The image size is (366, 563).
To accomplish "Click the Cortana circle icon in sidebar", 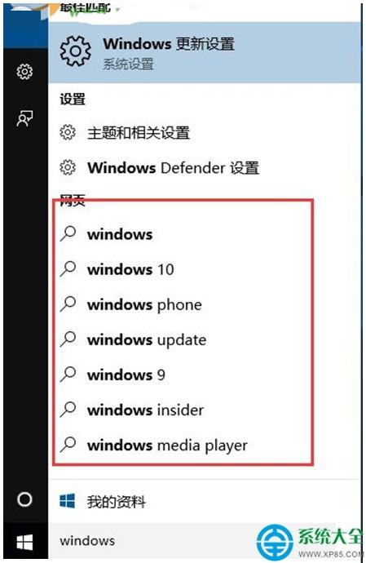I will pyautogui.click(x=24, y=499).
